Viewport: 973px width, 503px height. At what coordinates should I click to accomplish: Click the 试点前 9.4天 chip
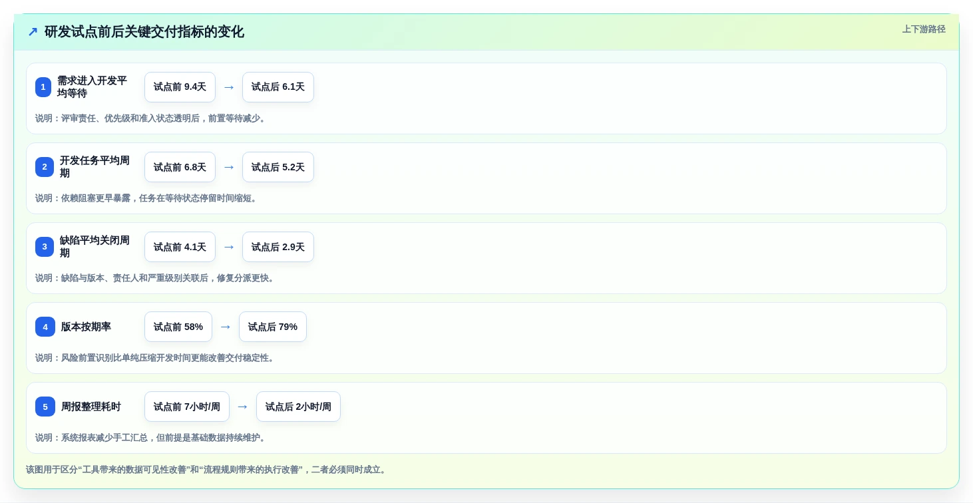tap(180, 87)
